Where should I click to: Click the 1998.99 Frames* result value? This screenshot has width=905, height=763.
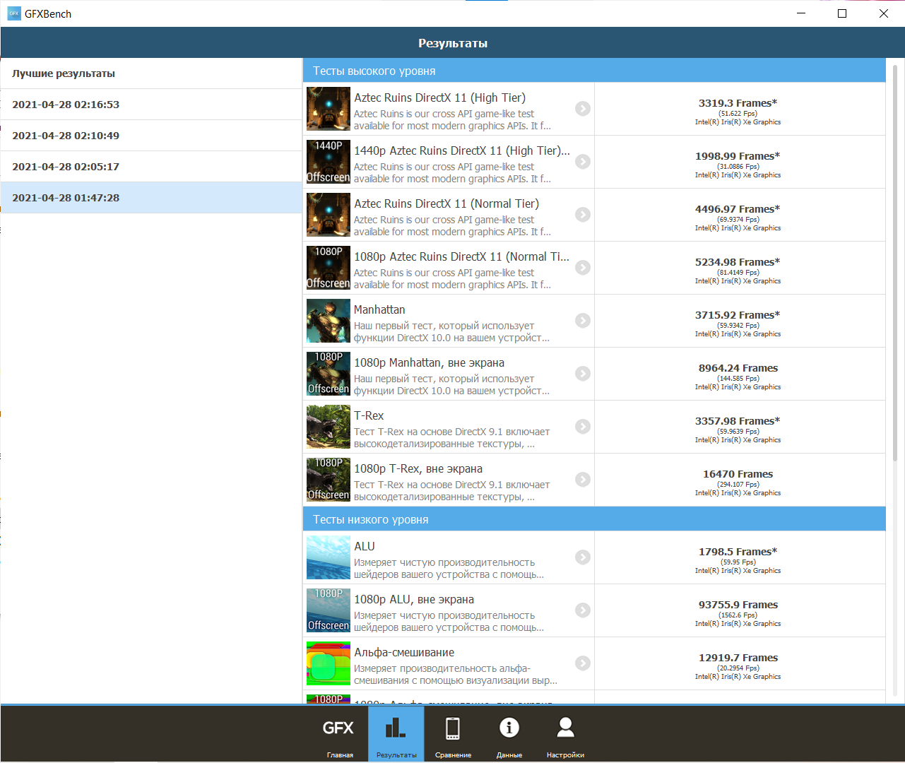click(x=738, y=156)
